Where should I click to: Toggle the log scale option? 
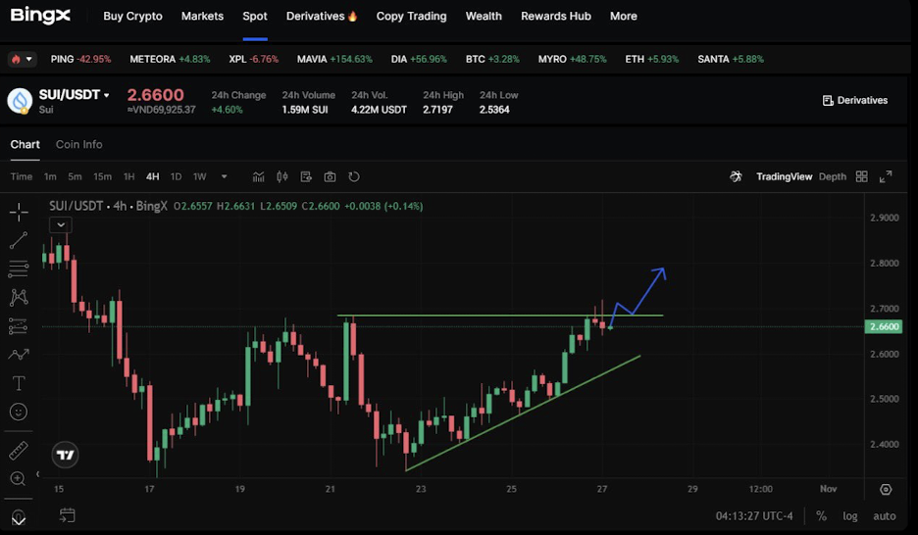point(849,515)
